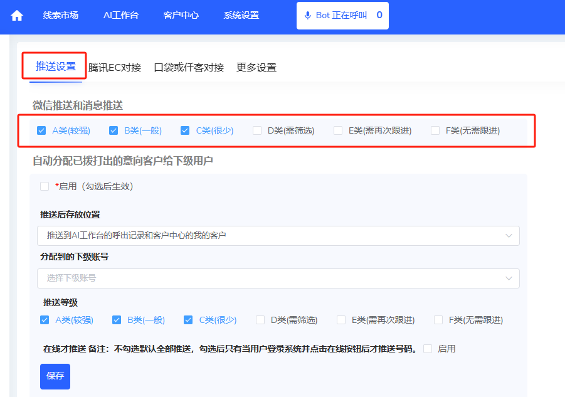Click the home icon in navigation bar
565x397 pixels.
[x=17, y=16]
